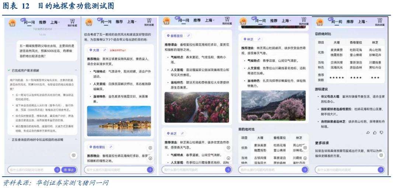This screenshot has height=188, width=393.
Task: Open 我的收藏 cart on the 停止-button screen
Action: (72, 22)
